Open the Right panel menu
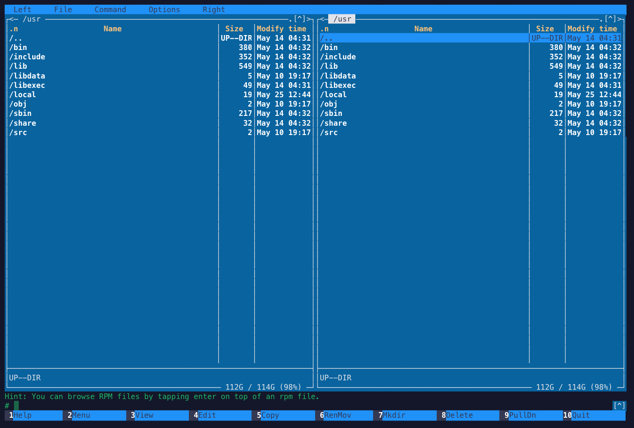Screen dimensions: 634x428 pos(214,9)
